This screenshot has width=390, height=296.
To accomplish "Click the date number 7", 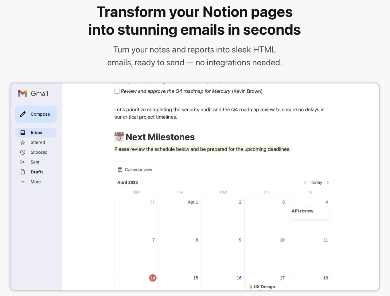I will [x=154, y=240].
